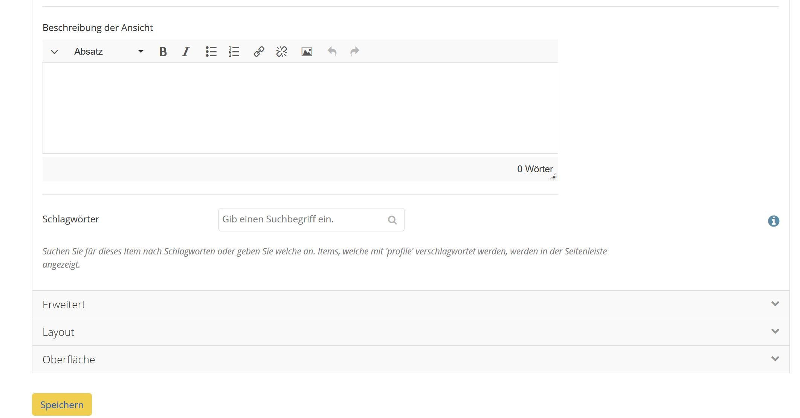
Task: Expand the Erweitert section
Action: (x=411, y=304)
